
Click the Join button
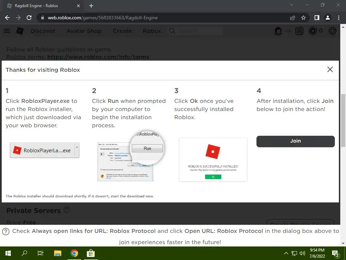tap(295, 141)
